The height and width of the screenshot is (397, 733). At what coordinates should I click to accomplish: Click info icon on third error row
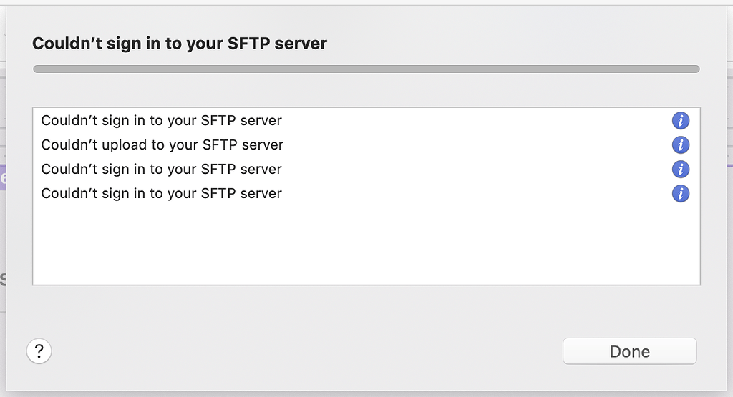(x=680, y=170)
